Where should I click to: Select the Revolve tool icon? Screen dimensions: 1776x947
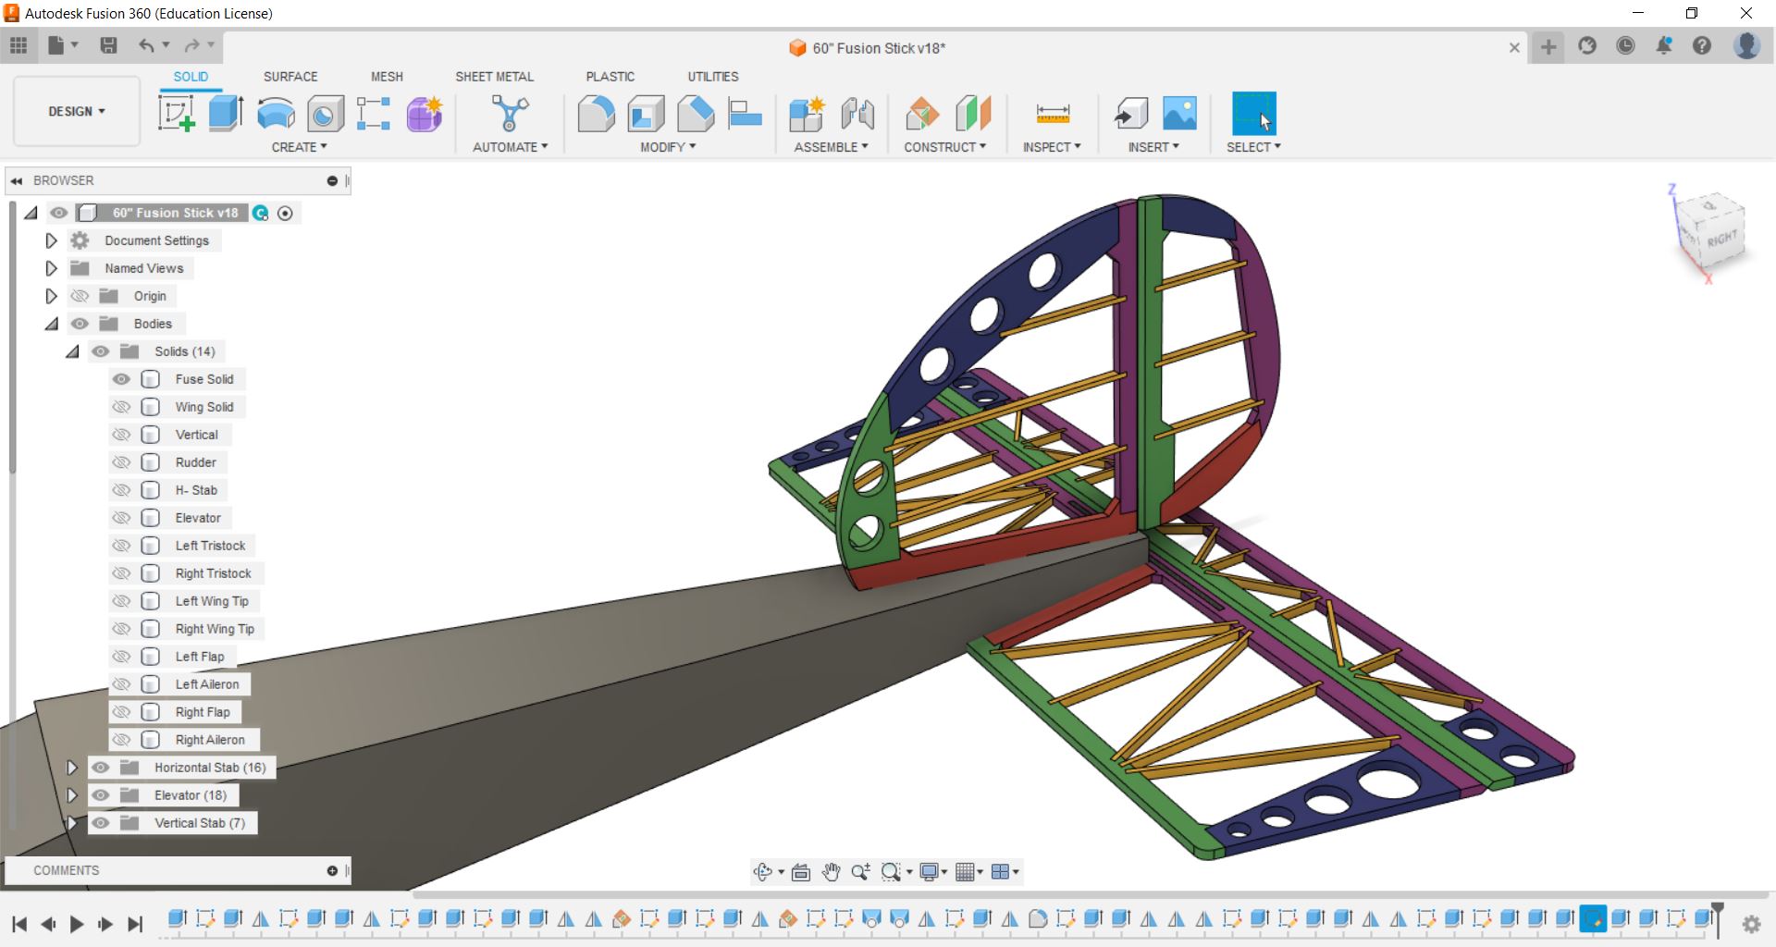(x=276, y=114)
